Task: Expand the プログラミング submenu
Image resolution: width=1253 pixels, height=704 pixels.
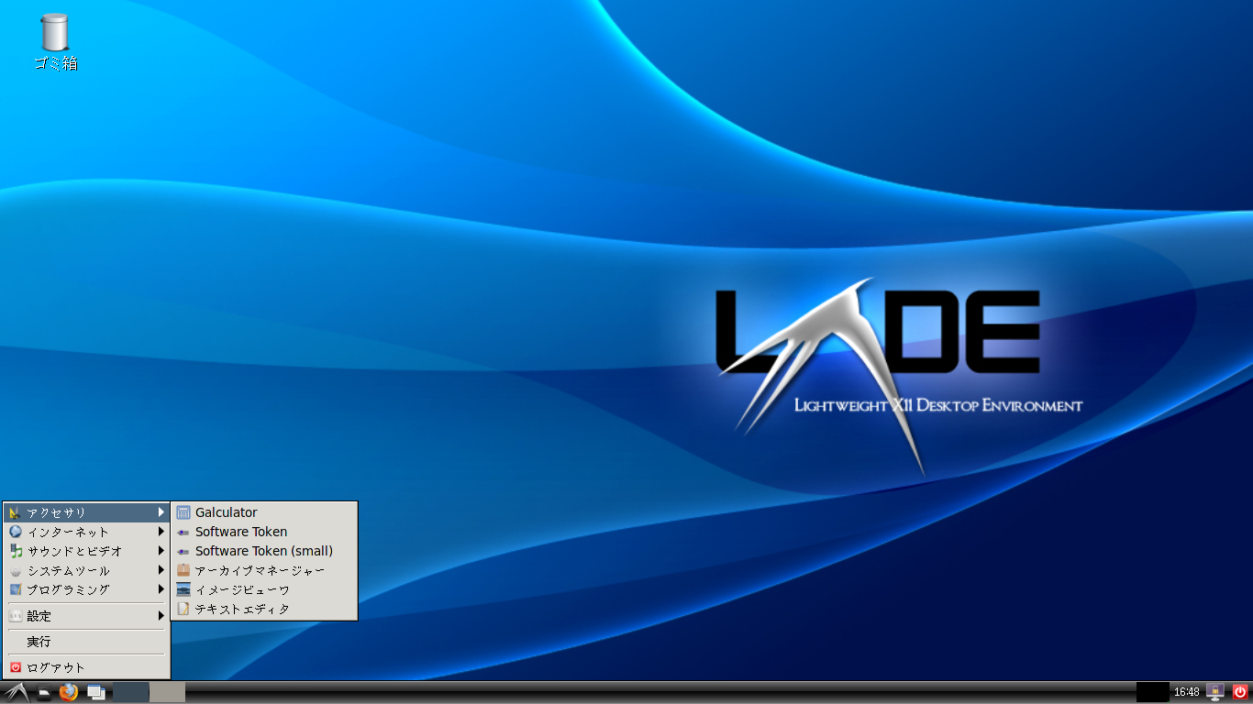Action: pyautogui.click(x=86, y=589)
